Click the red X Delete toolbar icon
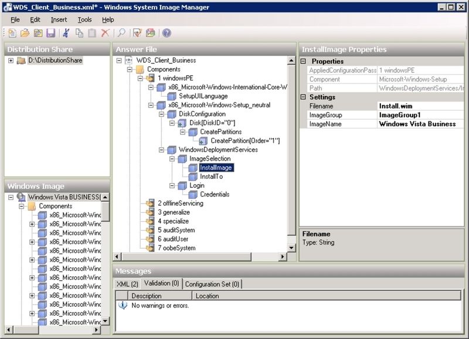Screen dimensions: 469x339 (106, 33)
